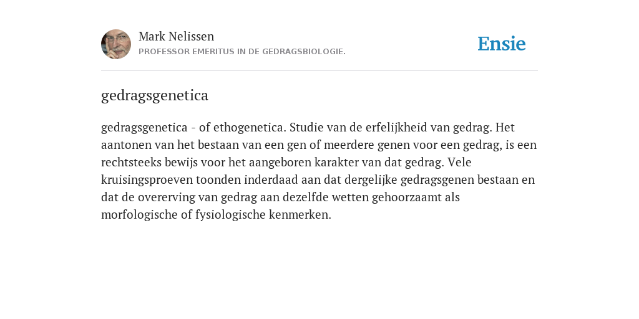Click the author name Mark Nelissen
Screen dimensions: 639x319
pos(176,36)
